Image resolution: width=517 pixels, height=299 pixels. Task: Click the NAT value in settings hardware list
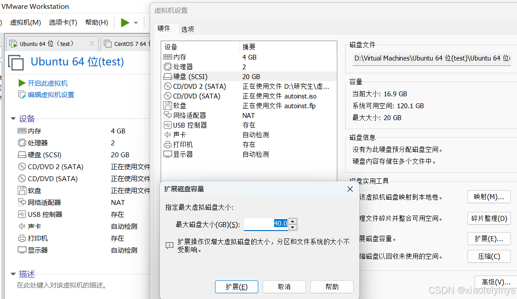pyautogui.click(x=249, y=115)
